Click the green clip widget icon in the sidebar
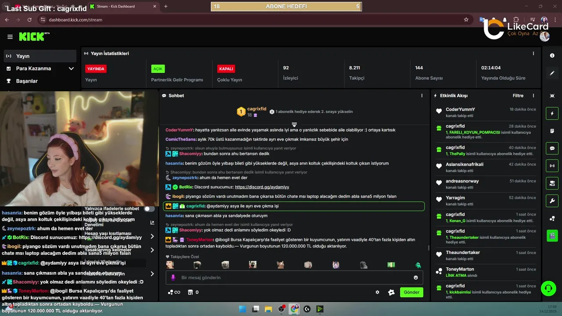 click(552, 236)
